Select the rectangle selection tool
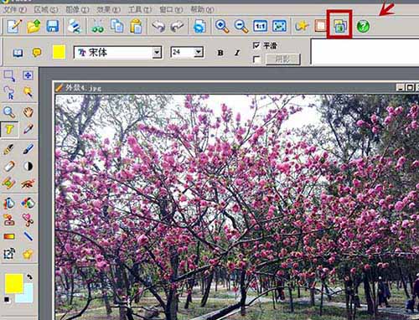This screenshot has height=320, width=419. tap(9, 75)
